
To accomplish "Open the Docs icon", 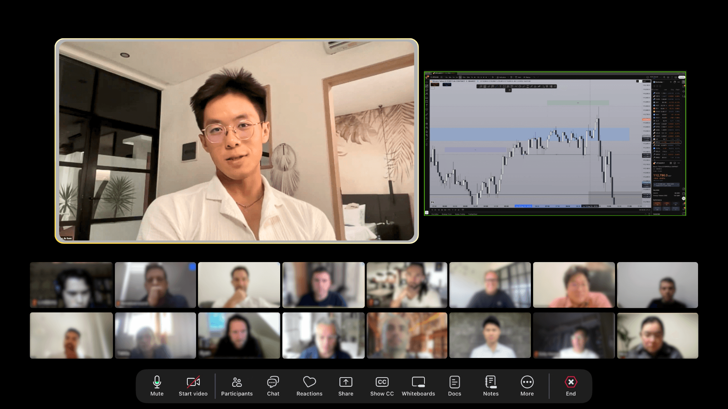I will click(x=454, y=386).
